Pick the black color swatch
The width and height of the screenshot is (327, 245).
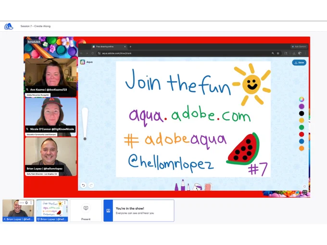point(302,113)
